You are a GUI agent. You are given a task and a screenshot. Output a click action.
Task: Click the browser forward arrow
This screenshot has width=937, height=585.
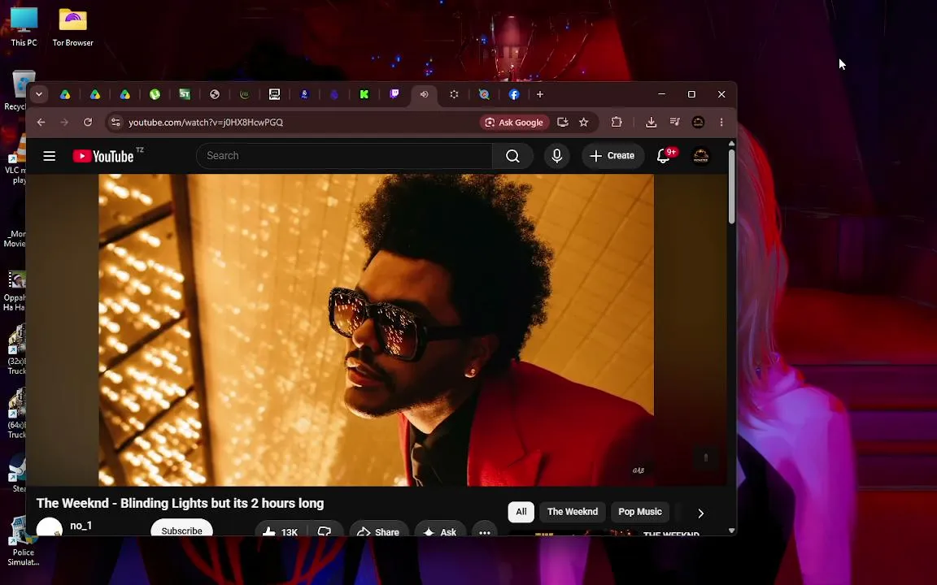point(64,123)
